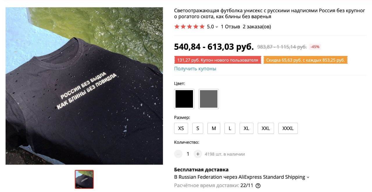Image resolution: width=372 pixels, height=192 pixels.
Task: Open the 1 Отзыв reviews link
Action: [x=230, y=27]
